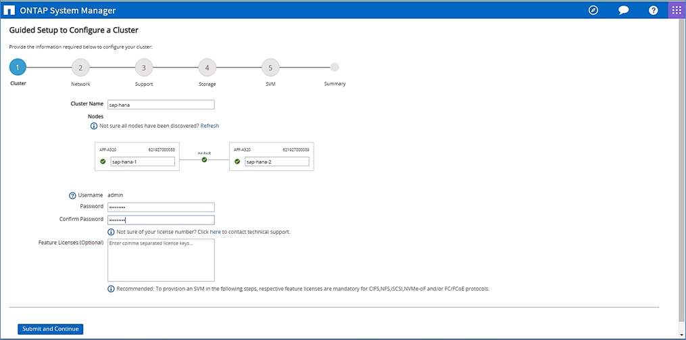Screen dimensions: 686x340
Task: Focus the Password field
Action: [x=161, y=207]
